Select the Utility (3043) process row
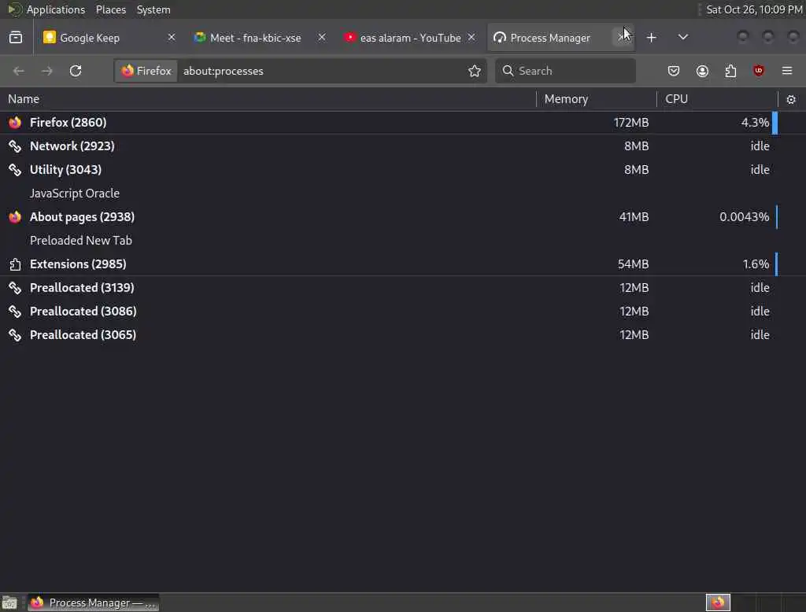 tap(403, 170)
